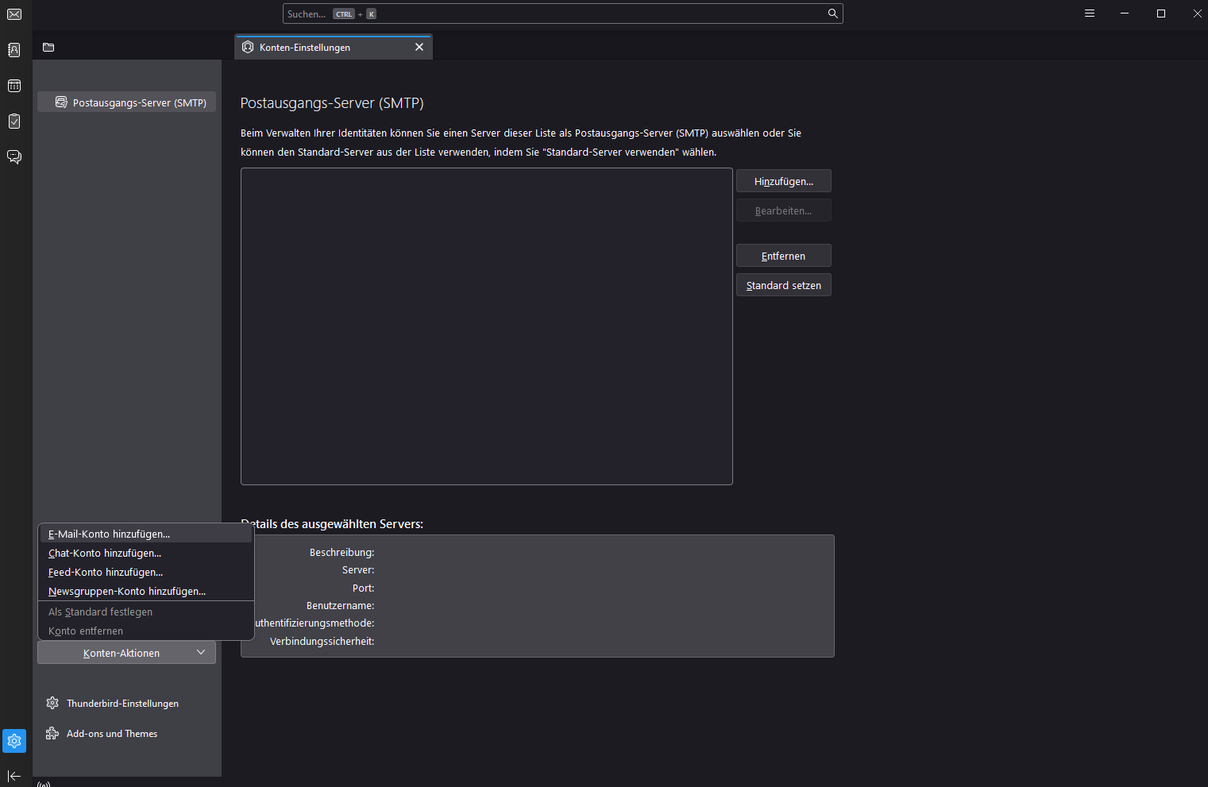Screen dimensions: 1208x787
Task: Expand the Konten-Aktionen dropdown
Action: [126, 653]
